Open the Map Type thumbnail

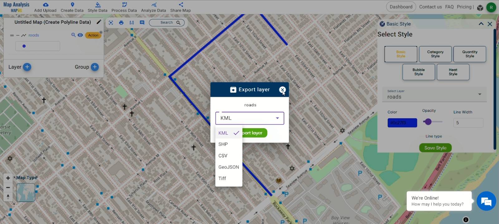pos(26,193)
